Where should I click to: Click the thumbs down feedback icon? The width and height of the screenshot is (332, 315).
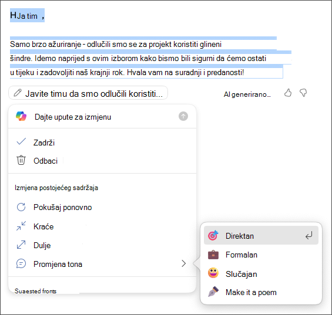tap(303, 93)
